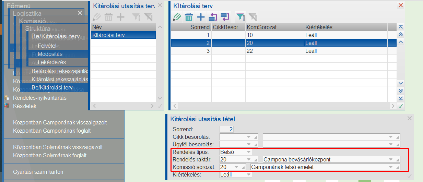
Task: Click the Kiértékelés column header
Action: [345, 27]
